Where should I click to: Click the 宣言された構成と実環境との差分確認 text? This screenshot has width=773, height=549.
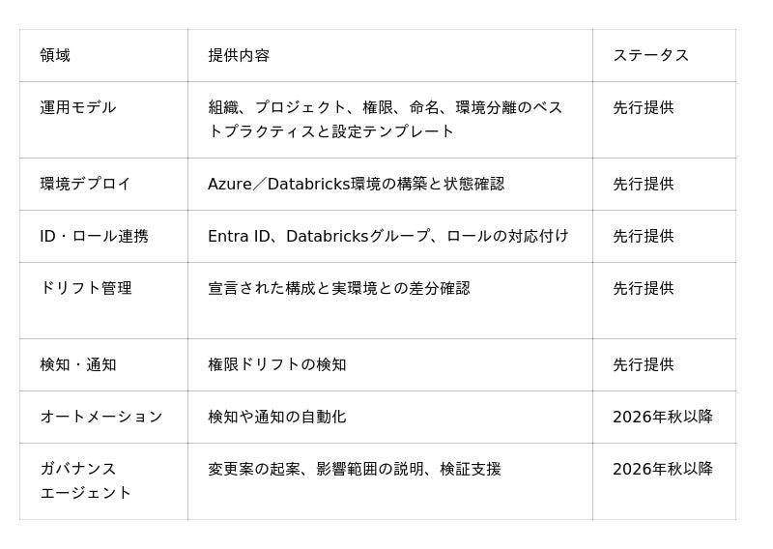(x=339, y=288)
